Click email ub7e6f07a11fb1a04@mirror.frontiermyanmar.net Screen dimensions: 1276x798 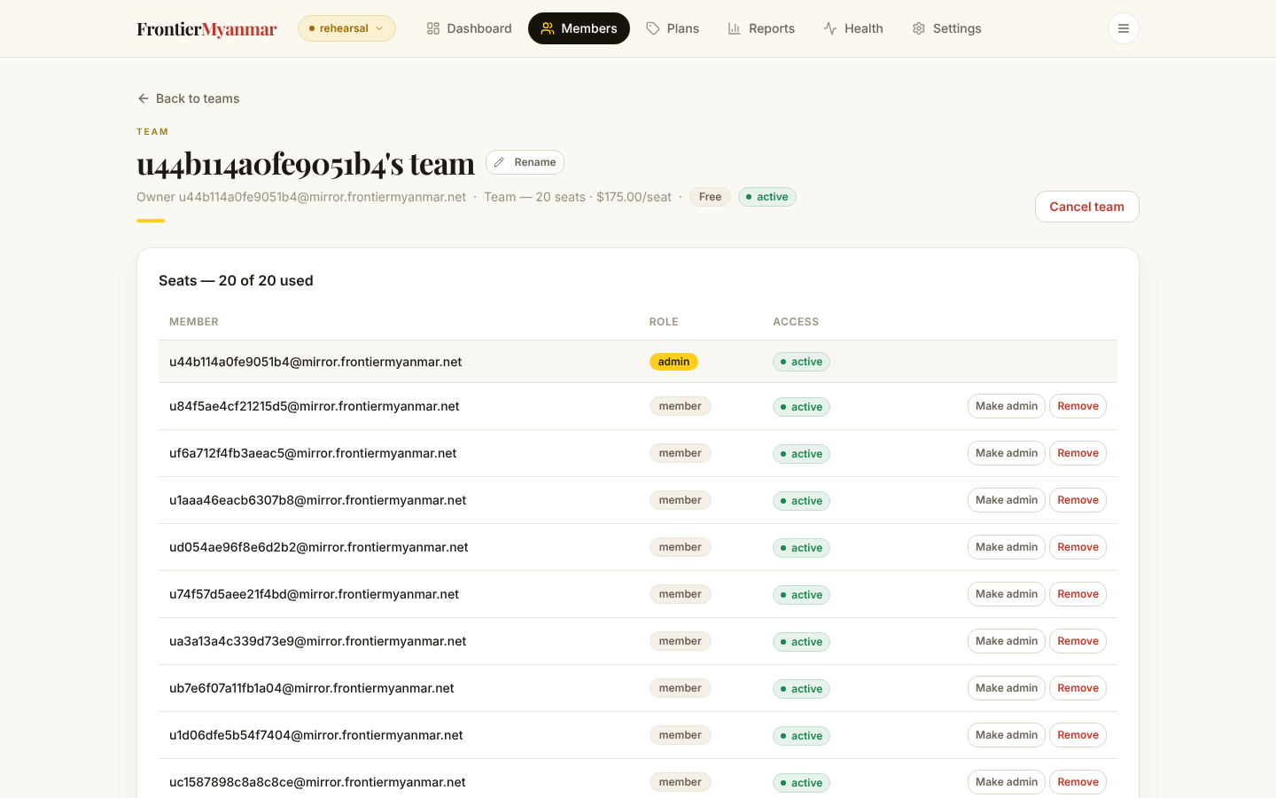(312, 688)
